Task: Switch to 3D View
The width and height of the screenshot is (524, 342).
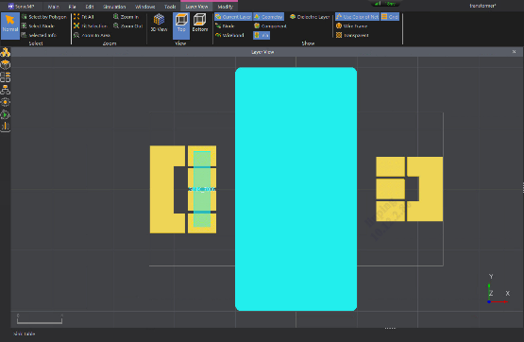Action: point(159,23)
